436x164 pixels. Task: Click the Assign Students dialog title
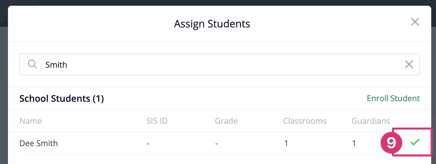click(x=212, y=24)
